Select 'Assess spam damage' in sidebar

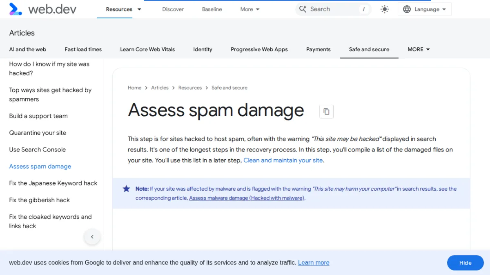coord(40,166)
